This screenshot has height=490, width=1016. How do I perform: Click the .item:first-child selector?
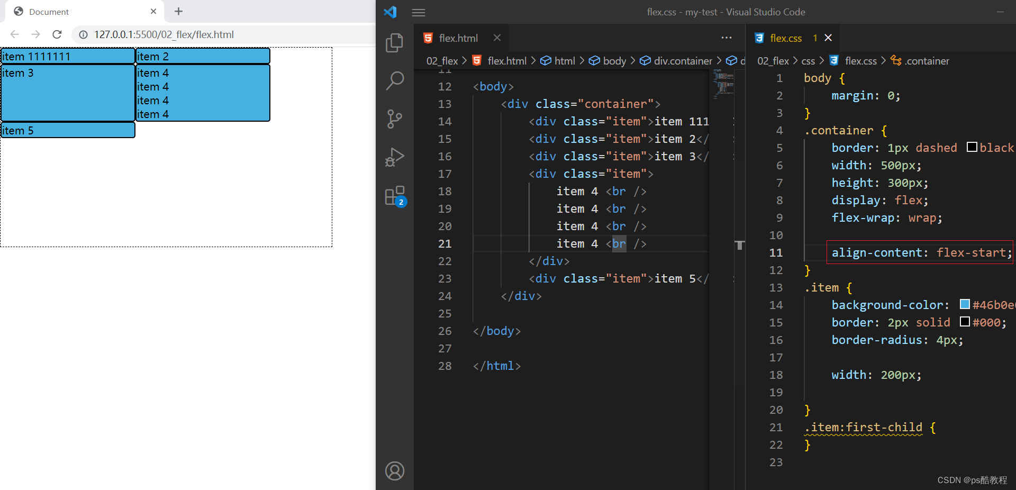(x=863, y=427)
